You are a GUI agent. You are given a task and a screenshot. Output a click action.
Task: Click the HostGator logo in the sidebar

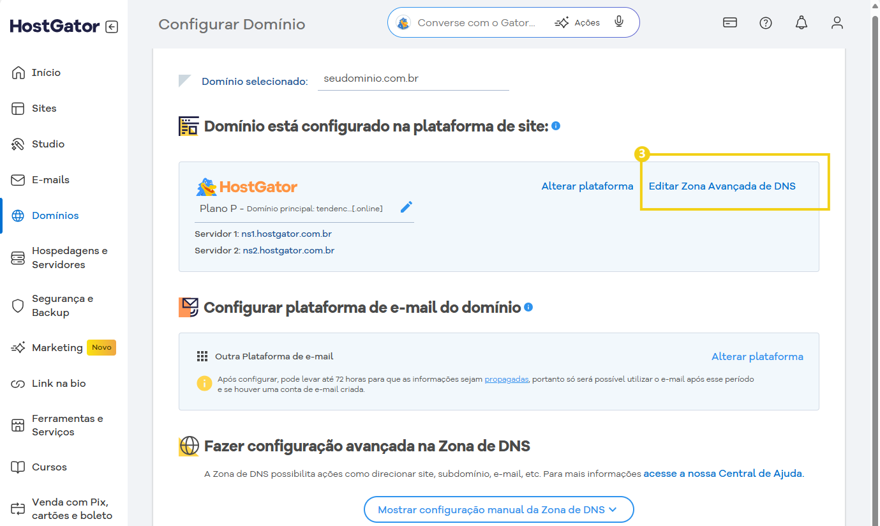click(x=55, y=26)
